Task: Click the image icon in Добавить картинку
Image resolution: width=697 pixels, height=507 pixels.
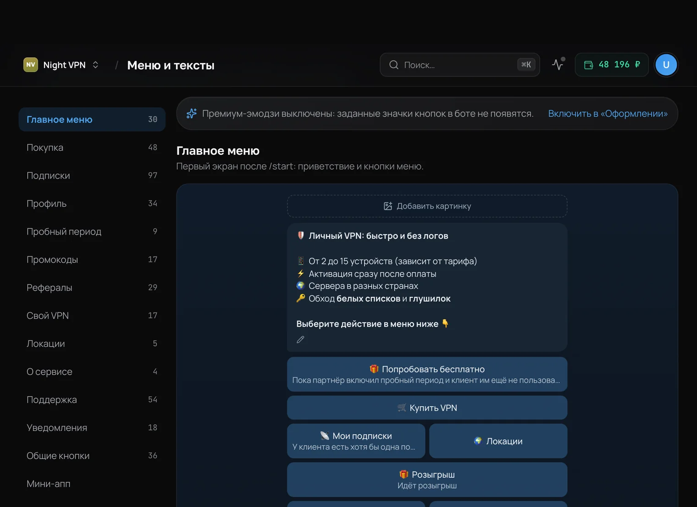Action: 388,206
